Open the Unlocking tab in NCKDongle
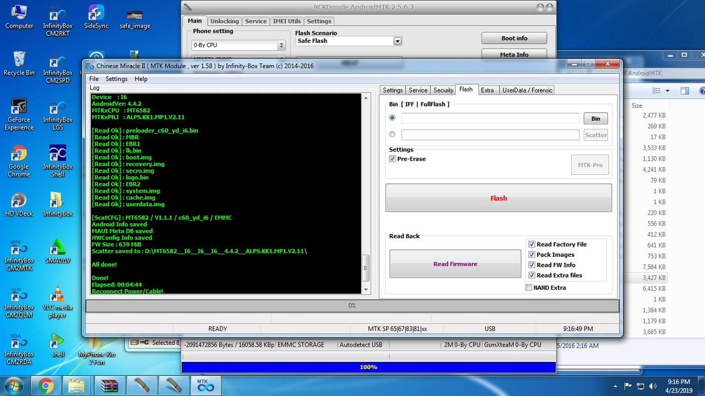705x396 pixels. click(225, 21)
